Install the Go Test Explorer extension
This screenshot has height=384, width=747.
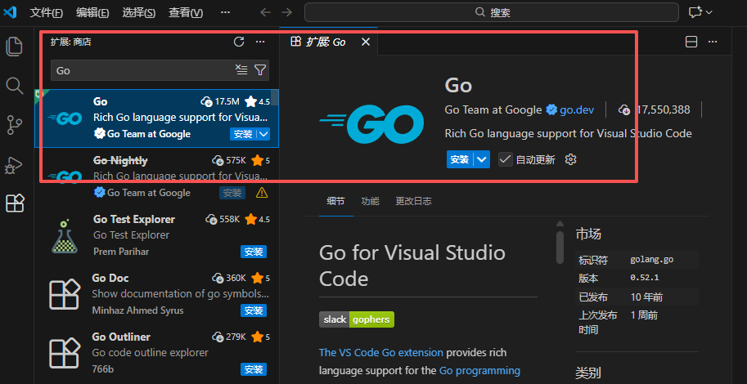[254, 252]
